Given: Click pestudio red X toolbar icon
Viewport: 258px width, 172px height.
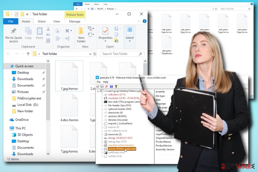Looking at the screenshot, I should (x=107, y=86).
